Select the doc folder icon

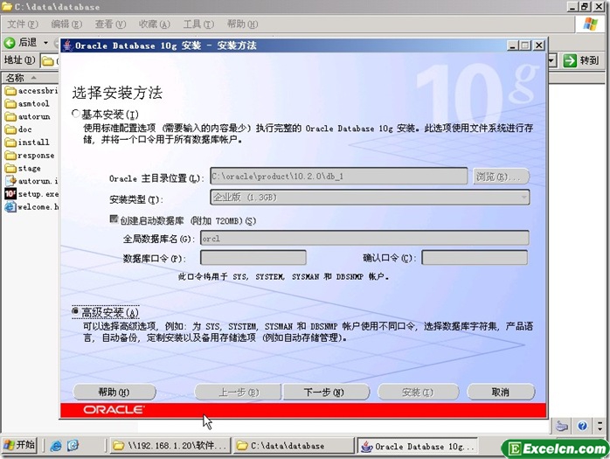click(x=10, y=129)
